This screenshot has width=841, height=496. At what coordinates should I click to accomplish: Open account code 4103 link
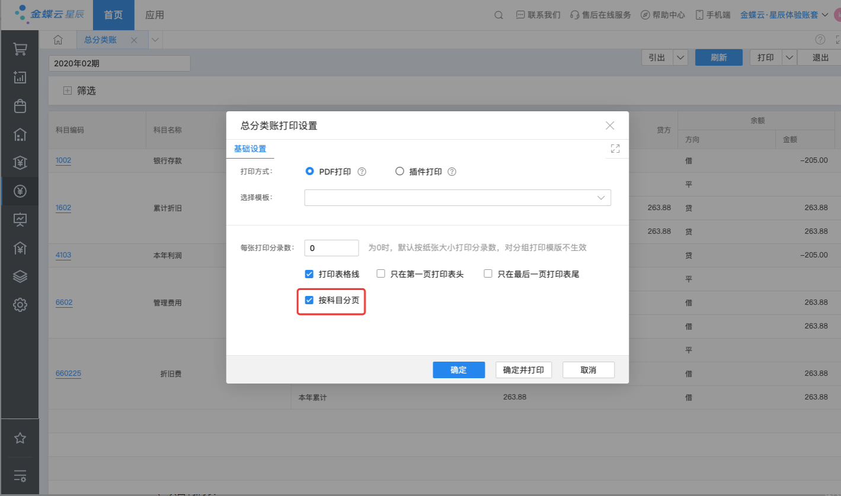tap(63, 255)
